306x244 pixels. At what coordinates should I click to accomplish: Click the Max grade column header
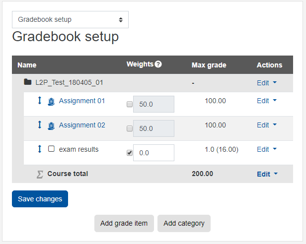(209, 65)
